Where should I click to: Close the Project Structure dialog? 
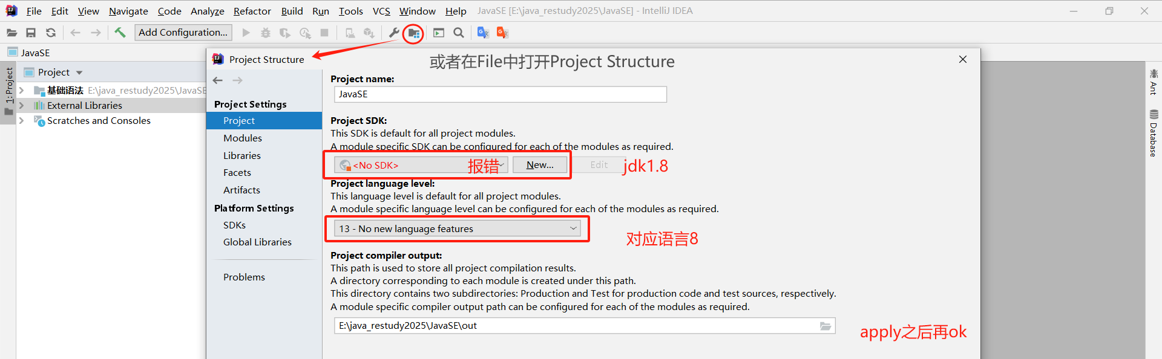click(963, 59)
